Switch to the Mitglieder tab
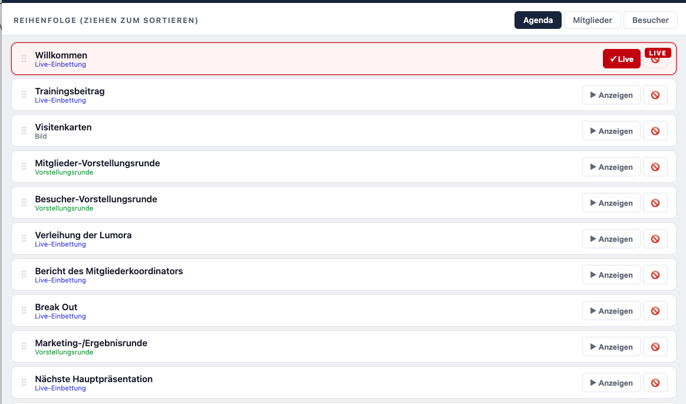 (592, 20)
